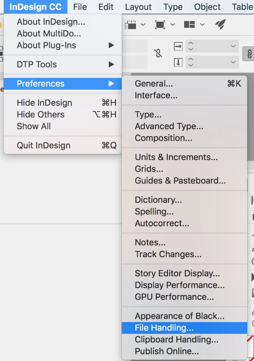This screenshot has width=254, height=361.
Task: Open Advanced Type... preferences
Action: pyautogui.click(x=184, y=126)
